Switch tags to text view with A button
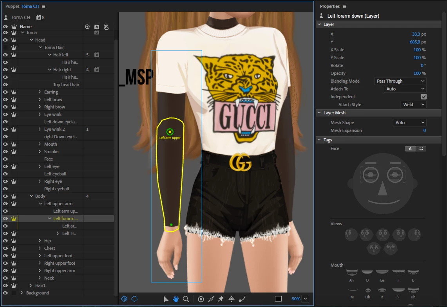 tap(410, 148)
